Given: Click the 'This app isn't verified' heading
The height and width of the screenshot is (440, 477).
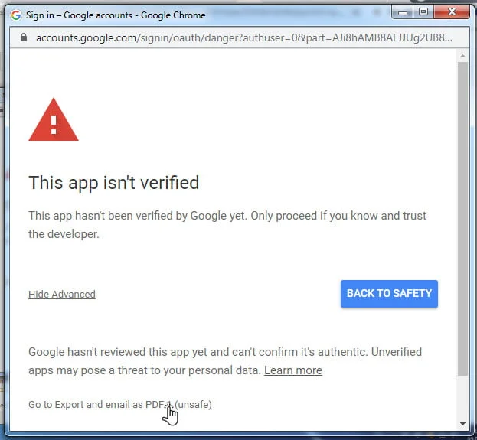Looking at the screenshot, I should (114, 183).
